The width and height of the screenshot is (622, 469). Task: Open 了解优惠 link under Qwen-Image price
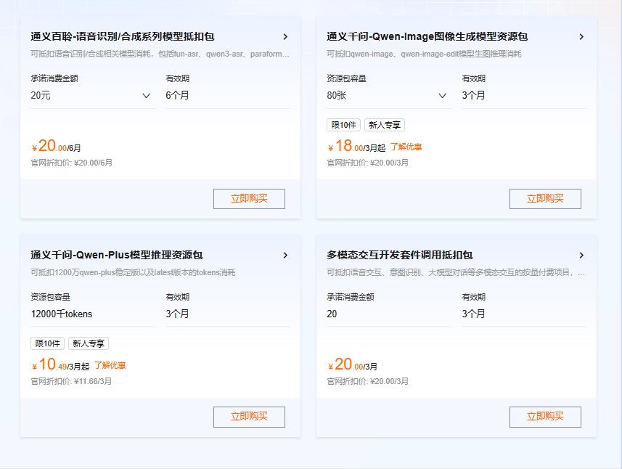coord(406,147)
